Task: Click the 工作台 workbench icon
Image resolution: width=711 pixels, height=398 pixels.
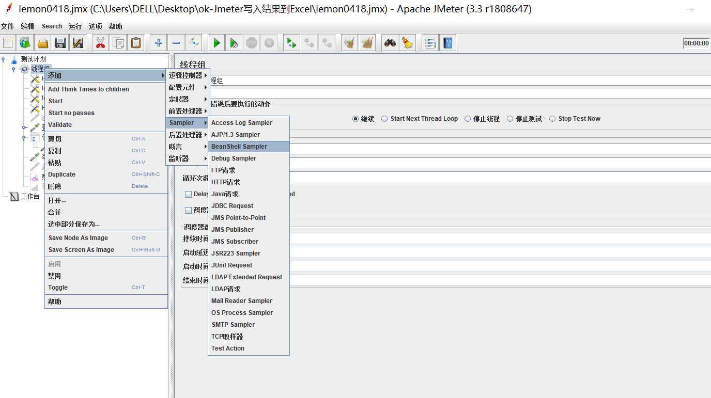Action: click(14, 196)
